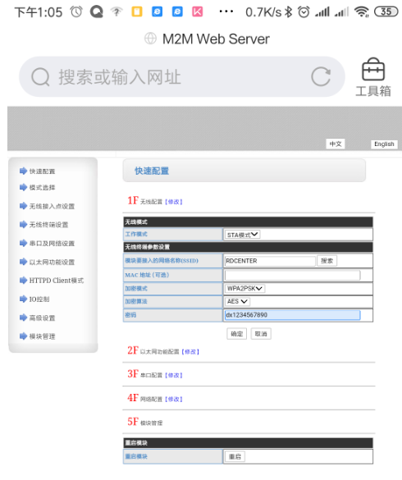Tap the Wi-Fi signal status icon
This screenshot has width=402, height=480.
pyautogui.click(x=362, y=12)
